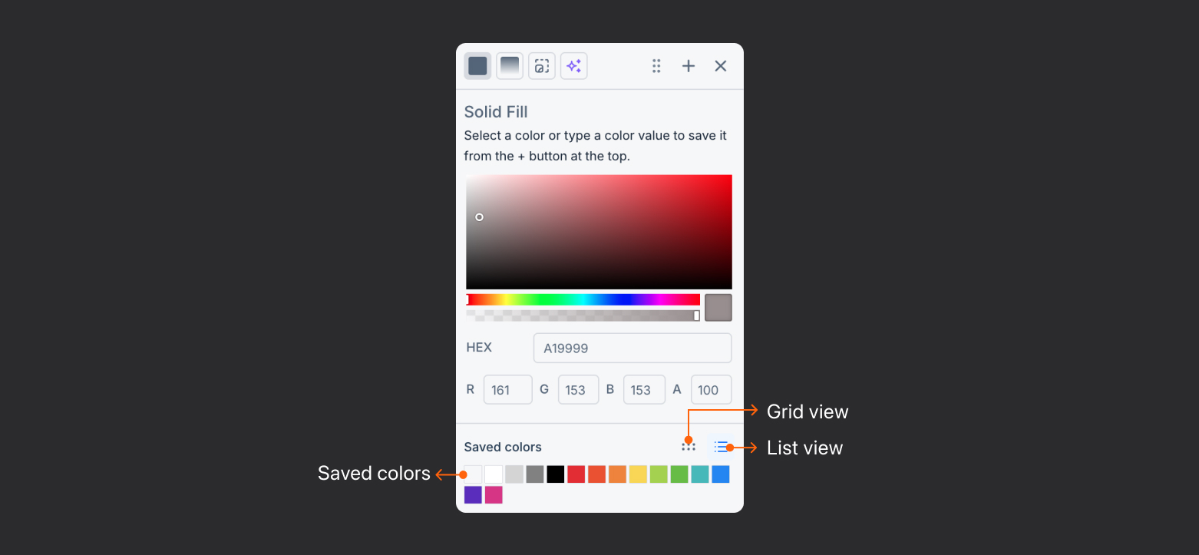Switch to the gradient fill icon
This screenshot has width=1199, height=555.
coord(510,66)
